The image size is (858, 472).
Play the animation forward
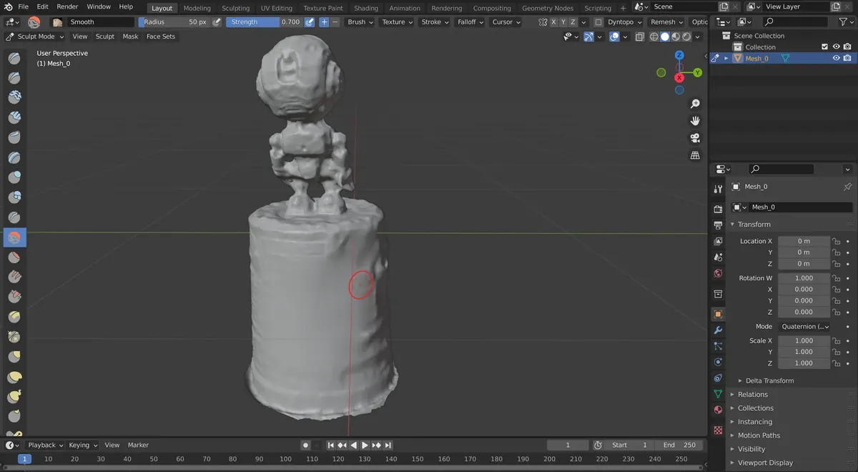tap(365, 445)
